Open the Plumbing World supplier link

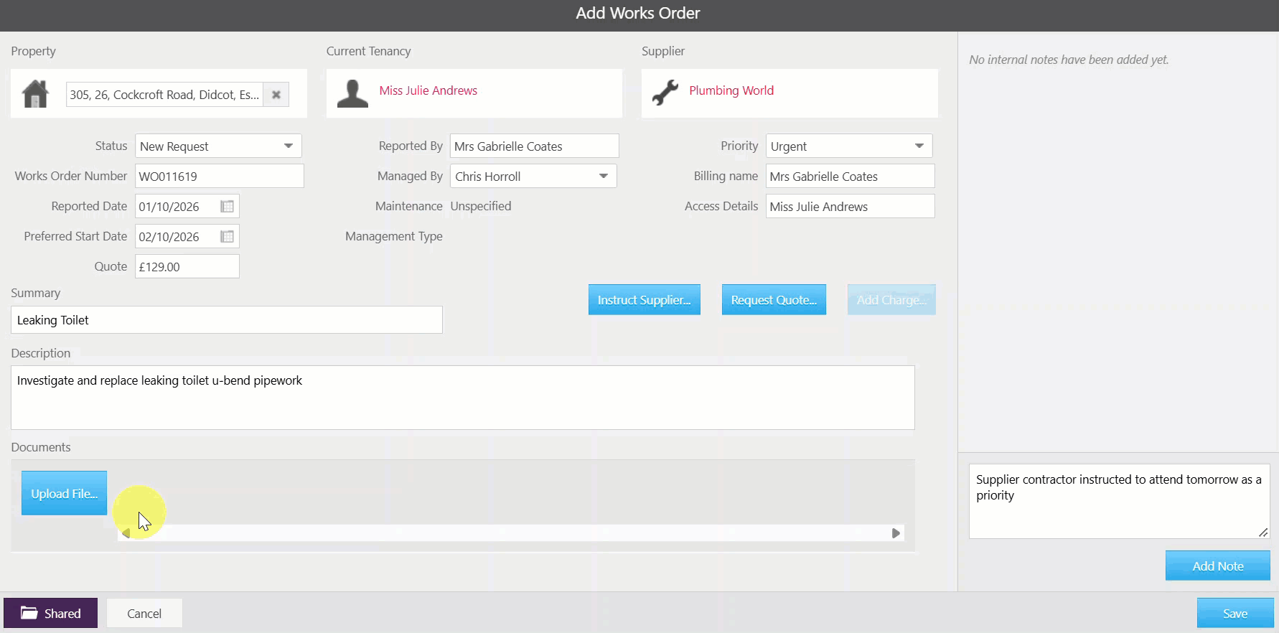(x=731, y=90)
